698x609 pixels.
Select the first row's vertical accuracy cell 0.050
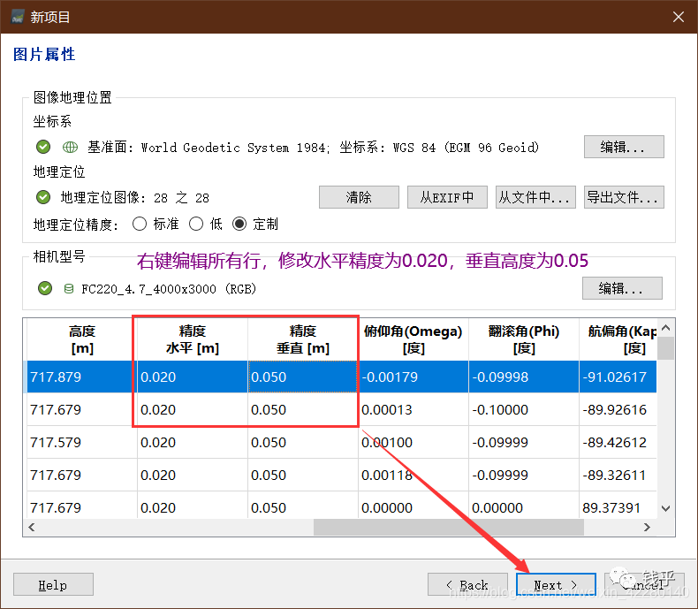click(x=302, y=377)
